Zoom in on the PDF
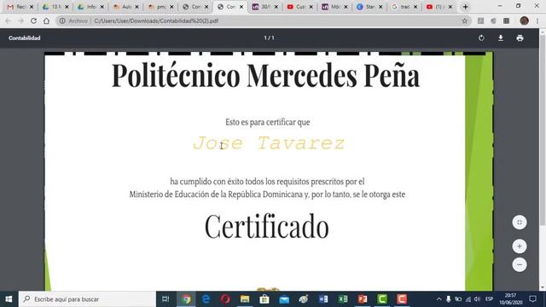 pos(520,246)
